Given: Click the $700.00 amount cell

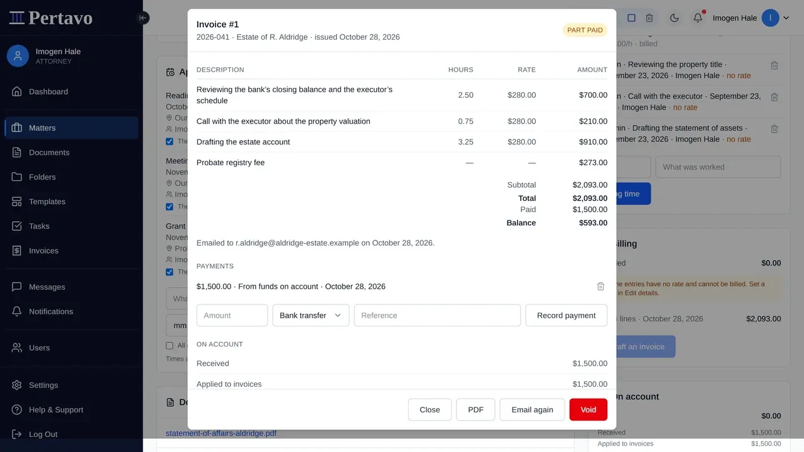Looking at the screenshot, I should (593, 95).
